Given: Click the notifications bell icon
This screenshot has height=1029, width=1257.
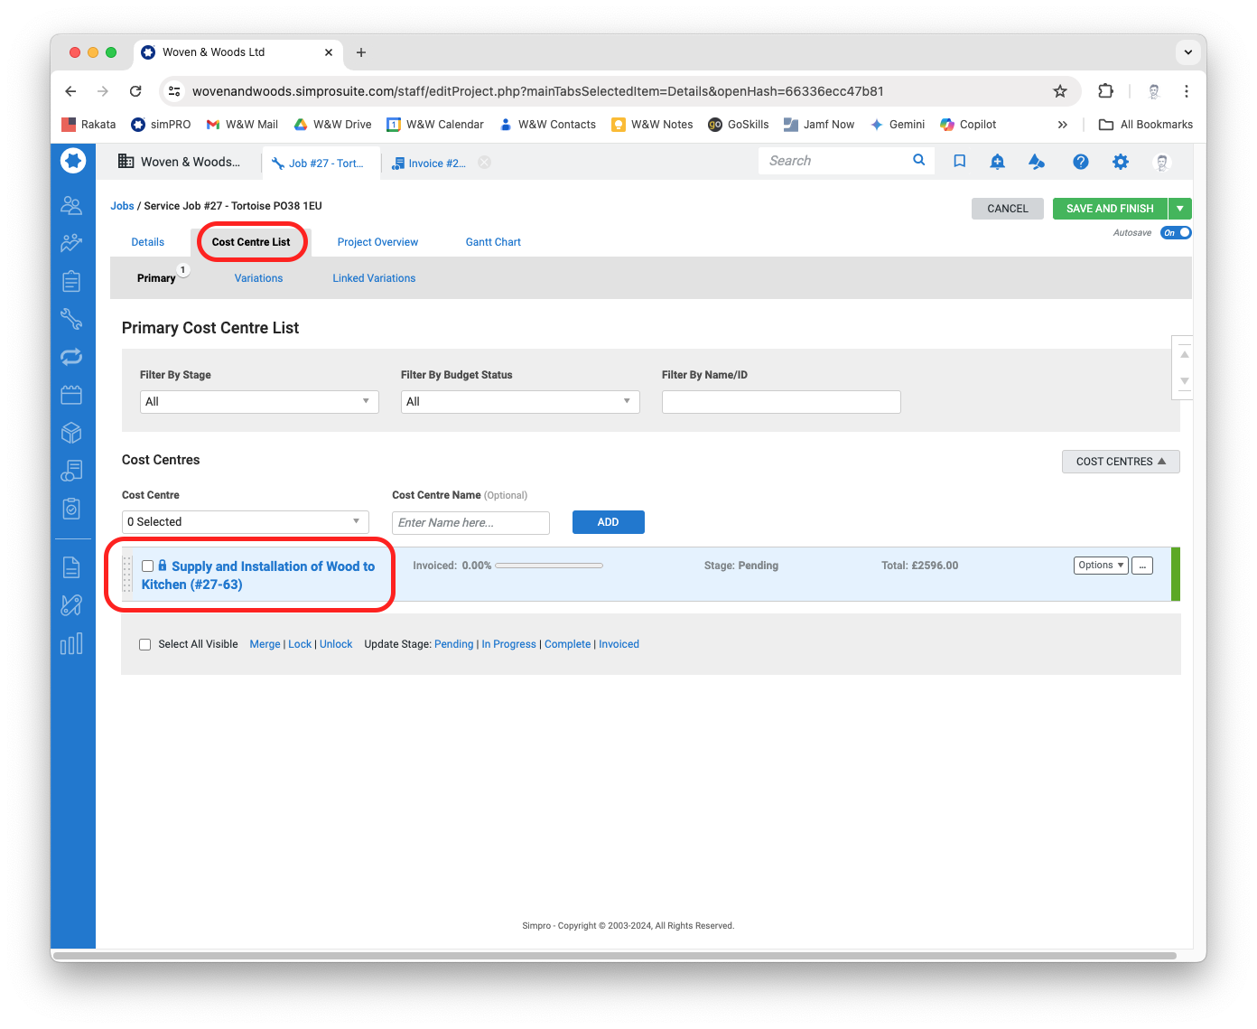Looking at the screenshot, I should 997,162.
